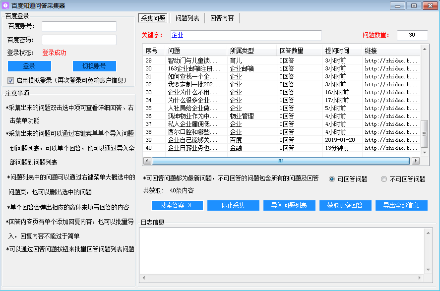The height and width of the screenshot is (291, 440).
Task: Click the 登录成功 status text
Action: click(54, 53)
